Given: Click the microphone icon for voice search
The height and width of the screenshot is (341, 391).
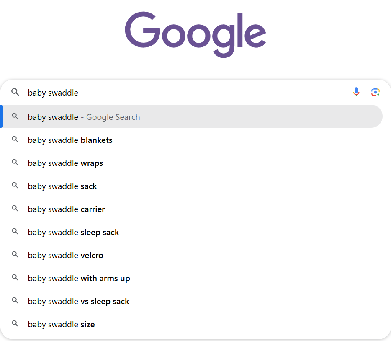Looking at the screenshot, I should (356, 92).
